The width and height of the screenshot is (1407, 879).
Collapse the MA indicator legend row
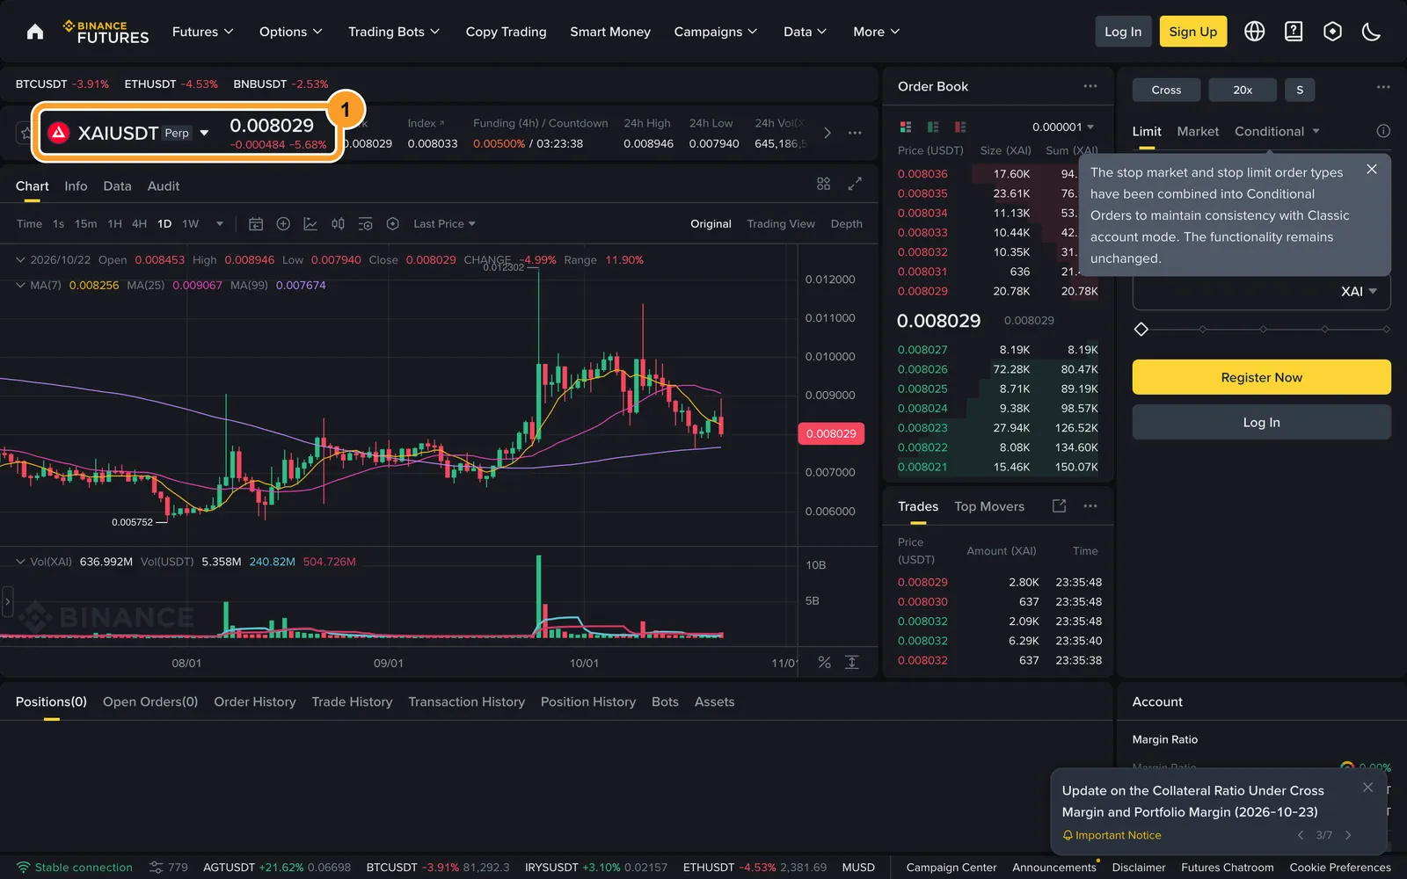pyautogui.click(x=20, y=285)
